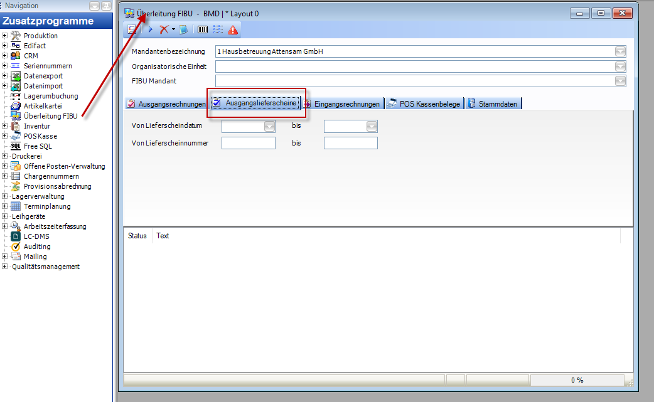
Task: Switch to the Eingangsrechnungen tab
Action: (x=342, y=104)
